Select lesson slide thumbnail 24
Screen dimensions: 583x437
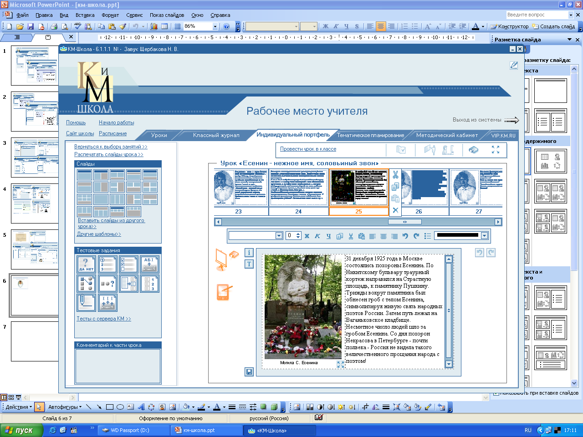click(298, 188)
